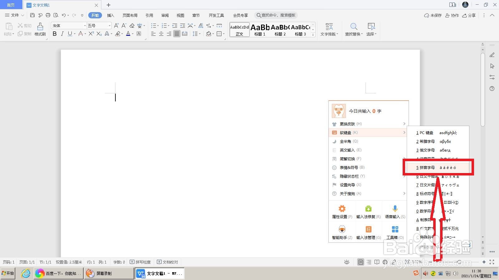Image resolution: width=499 pixels, height=280 pixels.
Task: Switch to the 插入 ribbon tab
Action: point(111,15)
